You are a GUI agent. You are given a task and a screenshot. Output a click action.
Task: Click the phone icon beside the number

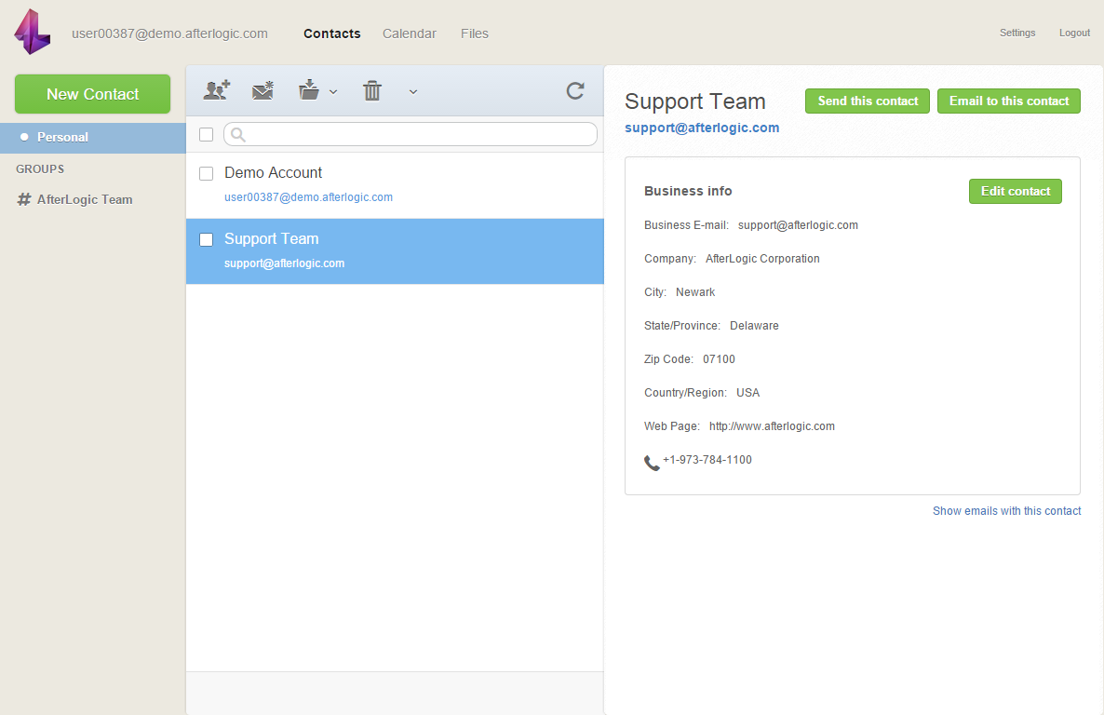pyautogui.click(x=652, y=462)
